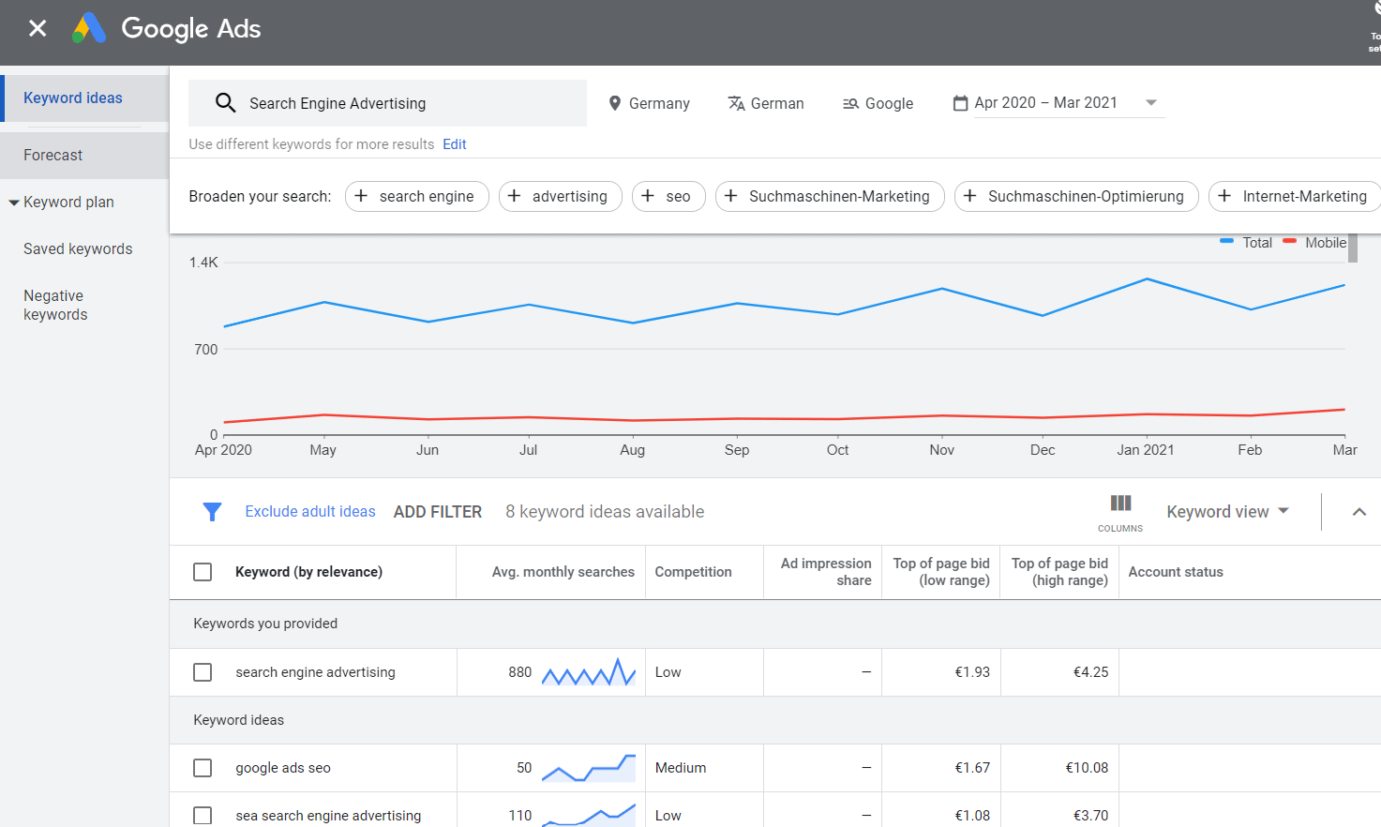Click the Germany location pin icon
The image size is (1381, 827).
(x=615, y=103)
